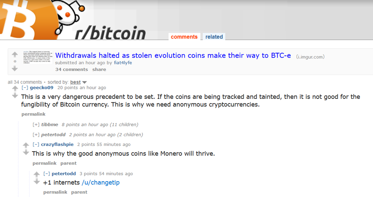Viewport: 373px width, 197px height.
Task: Downvote crazyflashpie's Monero comment
Action: click(x=26, y=152)
